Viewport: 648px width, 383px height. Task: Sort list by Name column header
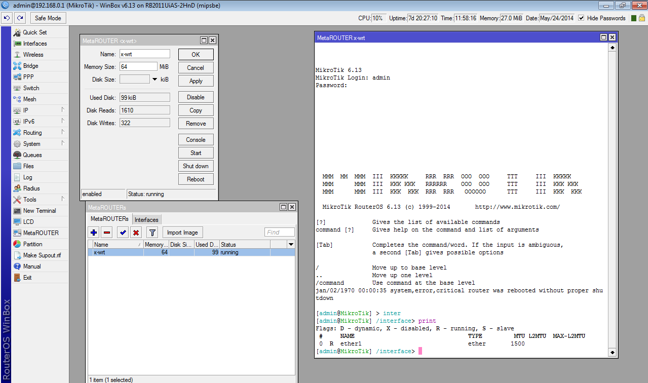tap(119, 245)
